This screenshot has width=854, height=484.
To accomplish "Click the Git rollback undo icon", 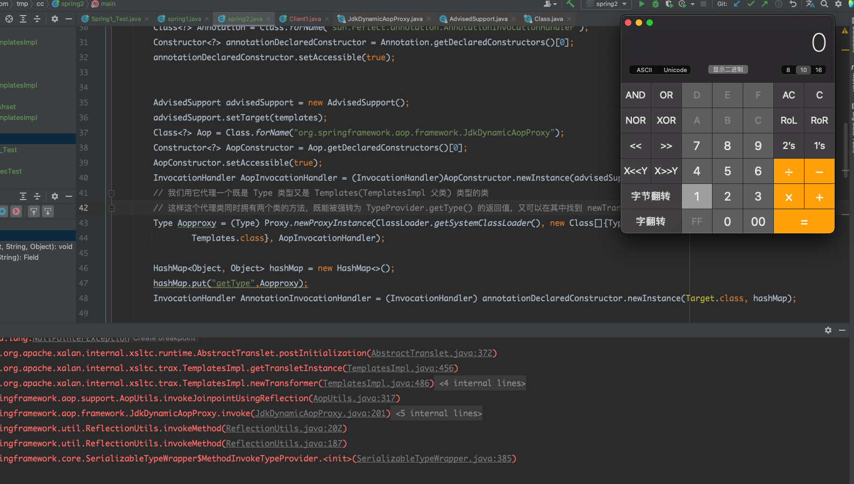I will [x=793, y=4].
